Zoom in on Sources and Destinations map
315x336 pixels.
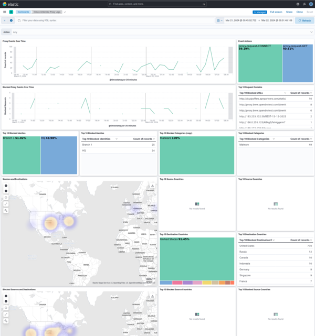coord(6,186)
